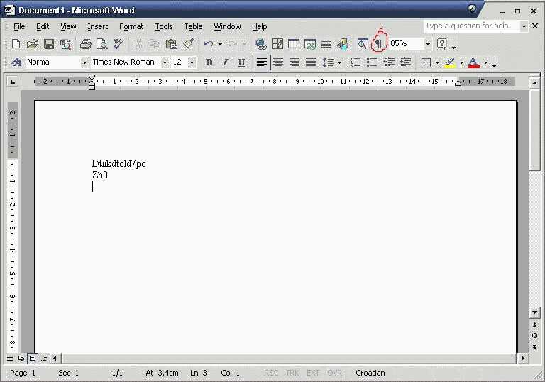Image resolution: width=545 pixels, height=382 pixels.
Task: Click the New Blank Document icon
Action: click(x=16, y=44)
